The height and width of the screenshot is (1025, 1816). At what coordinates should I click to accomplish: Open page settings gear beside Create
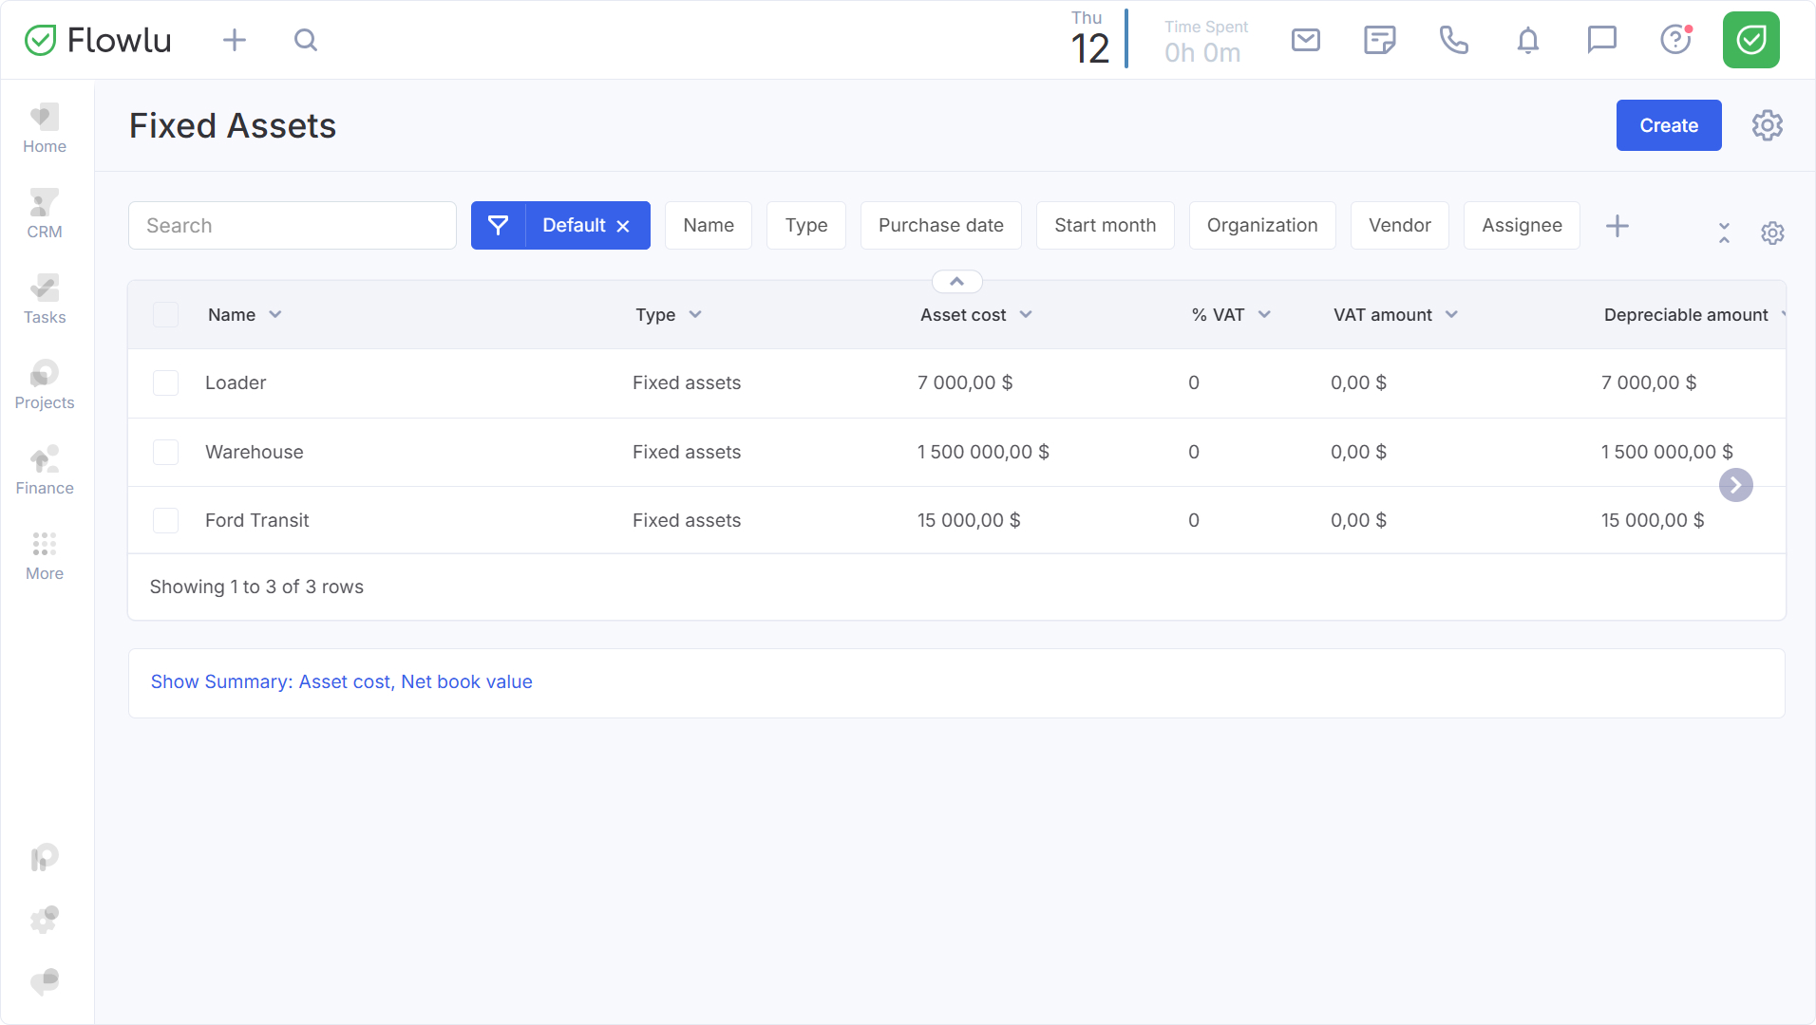1767,125
